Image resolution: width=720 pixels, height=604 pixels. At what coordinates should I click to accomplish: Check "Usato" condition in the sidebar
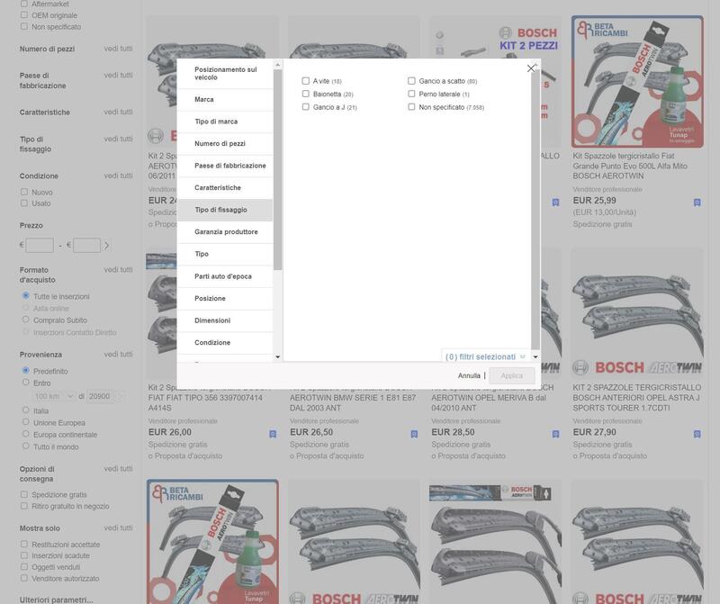click(24, 203)
